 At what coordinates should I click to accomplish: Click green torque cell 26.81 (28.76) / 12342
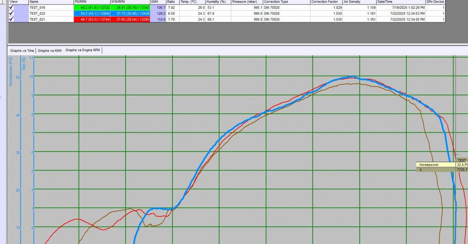[130, 7]
